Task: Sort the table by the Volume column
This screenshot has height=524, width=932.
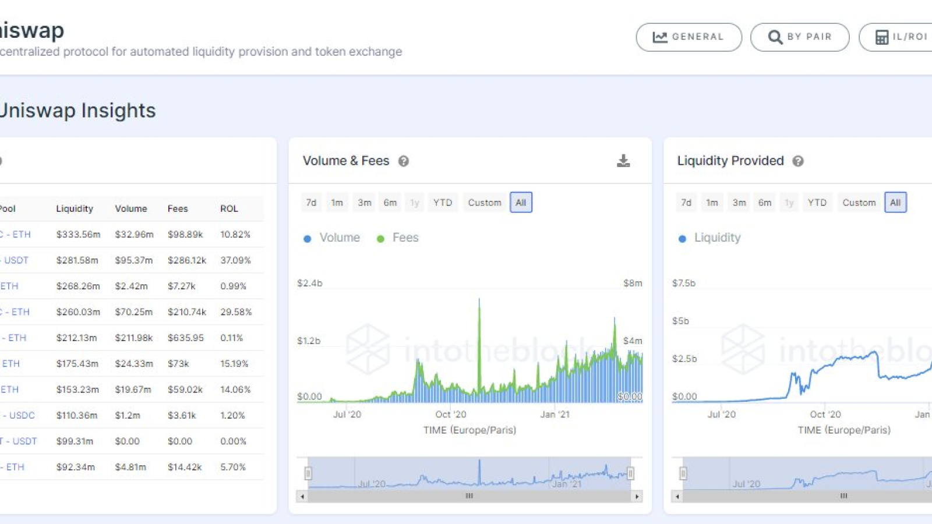Action: [131, 208]
